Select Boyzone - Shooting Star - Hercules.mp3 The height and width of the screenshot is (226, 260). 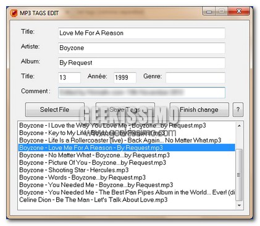pos(127,170)
